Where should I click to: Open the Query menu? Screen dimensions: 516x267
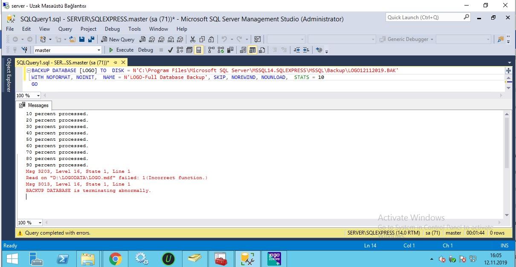point(65,29)
